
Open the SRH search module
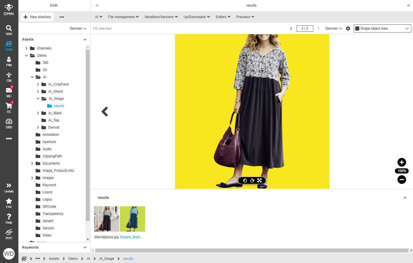pos(9,30)
